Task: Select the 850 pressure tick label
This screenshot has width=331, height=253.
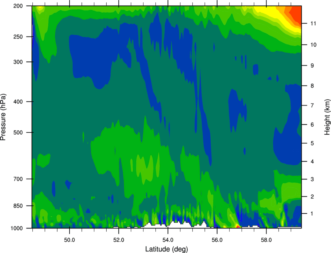Action: click(x=18, y=206)
